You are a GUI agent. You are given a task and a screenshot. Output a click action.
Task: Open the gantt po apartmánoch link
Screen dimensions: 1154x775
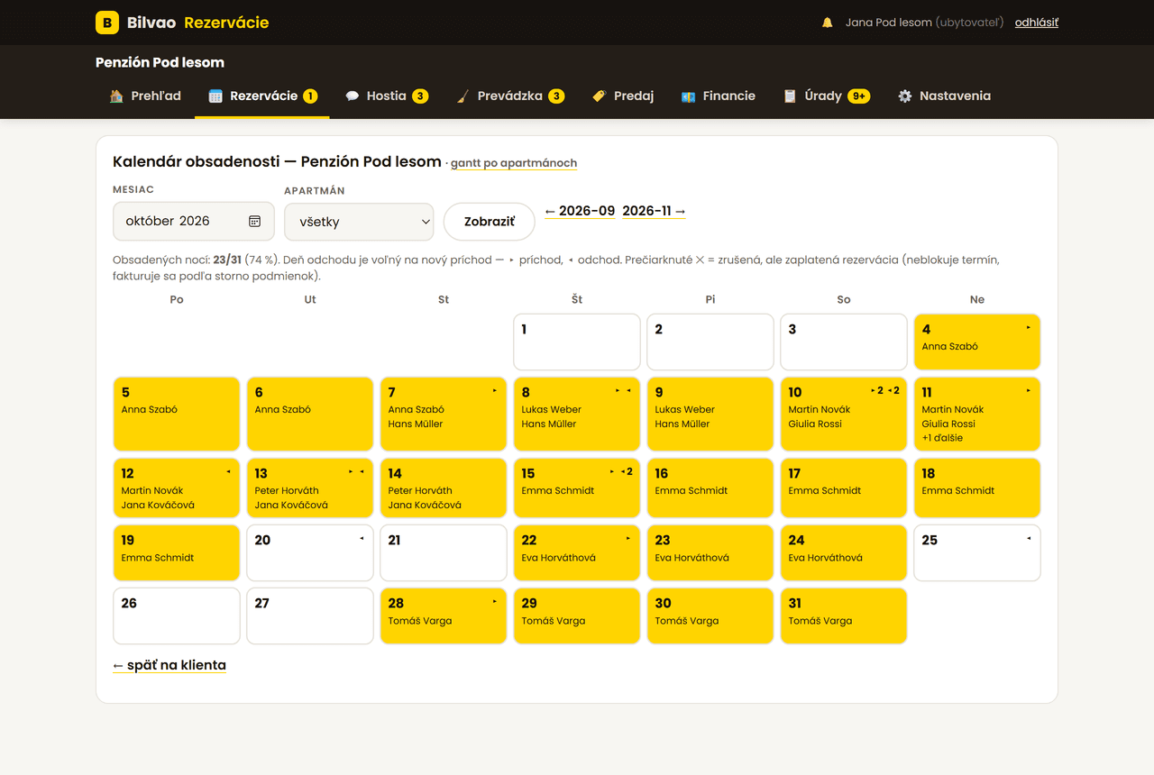click(x=514, y=163)
